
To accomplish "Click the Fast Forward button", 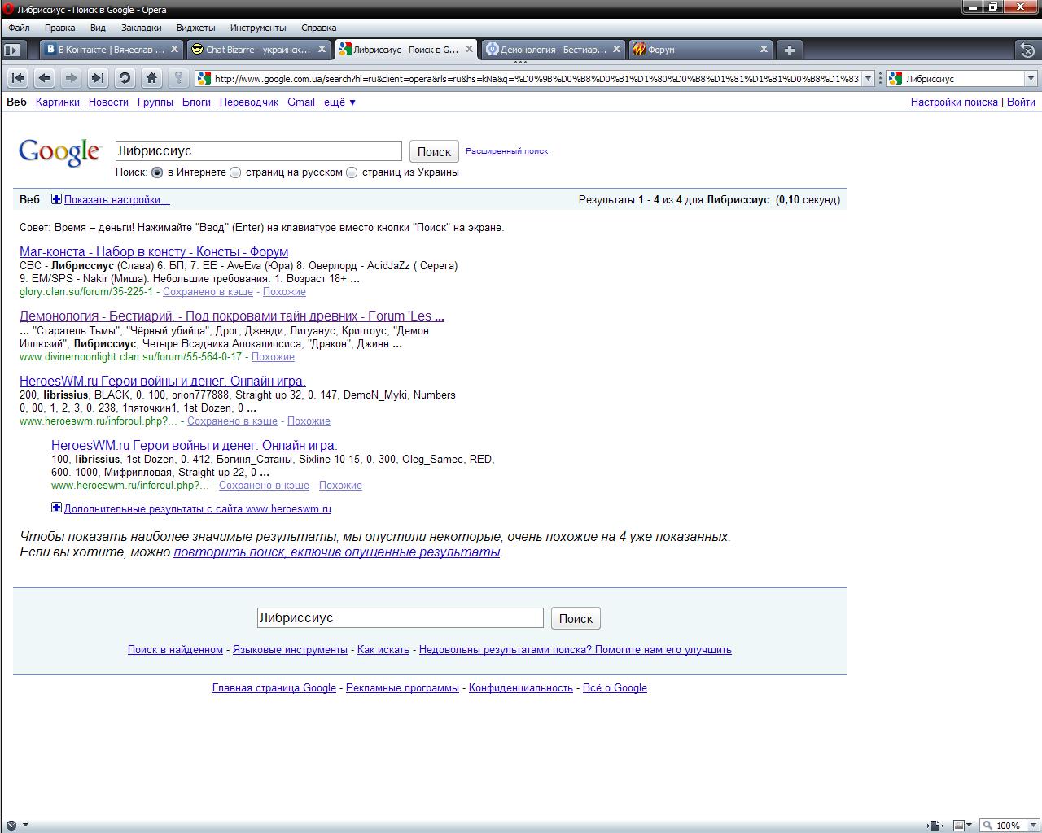I will (98, 78).
